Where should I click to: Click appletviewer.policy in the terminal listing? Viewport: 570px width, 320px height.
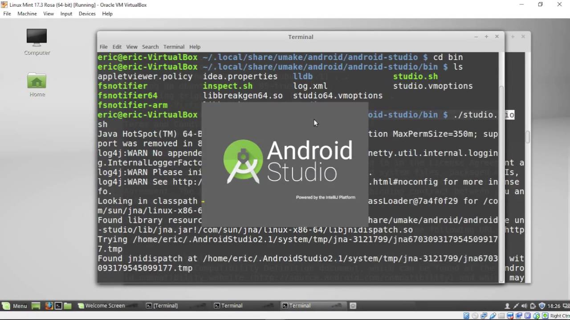145,76
